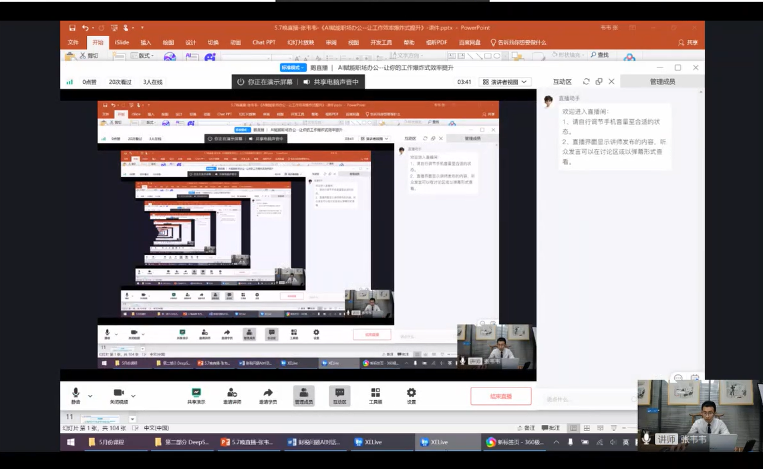Mute the microphone with 静音 icon
Screen dimensions: 763x469
tap(75, 394)
